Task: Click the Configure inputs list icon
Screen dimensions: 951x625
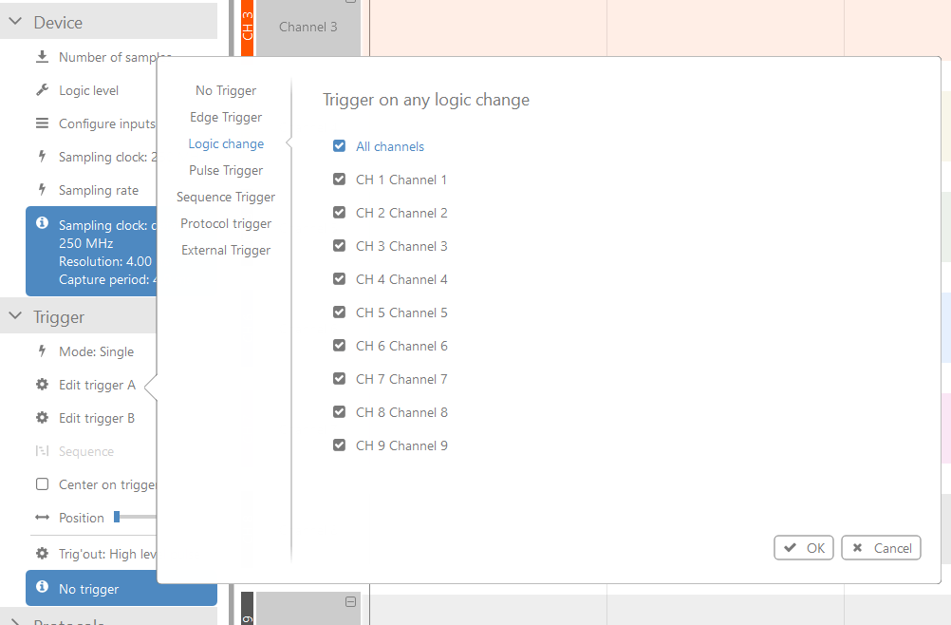Action: point(42,123)
